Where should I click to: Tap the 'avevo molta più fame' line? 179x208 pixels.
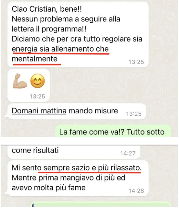coord(48,188)
